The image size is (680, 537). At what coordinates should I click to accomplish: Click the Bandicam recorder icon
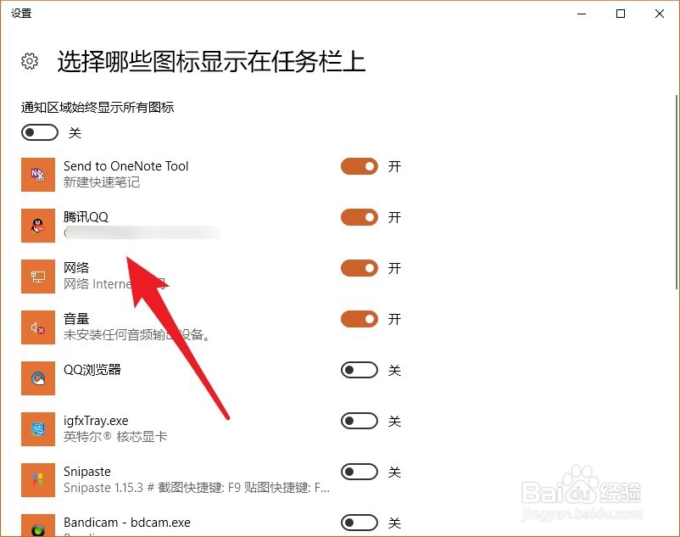tap(38, 526)
